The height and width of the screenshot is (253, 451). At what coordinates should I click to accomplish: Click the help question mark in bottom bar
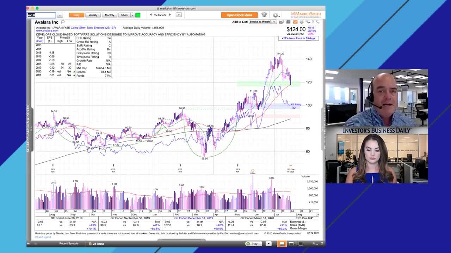tap(322, 244)
